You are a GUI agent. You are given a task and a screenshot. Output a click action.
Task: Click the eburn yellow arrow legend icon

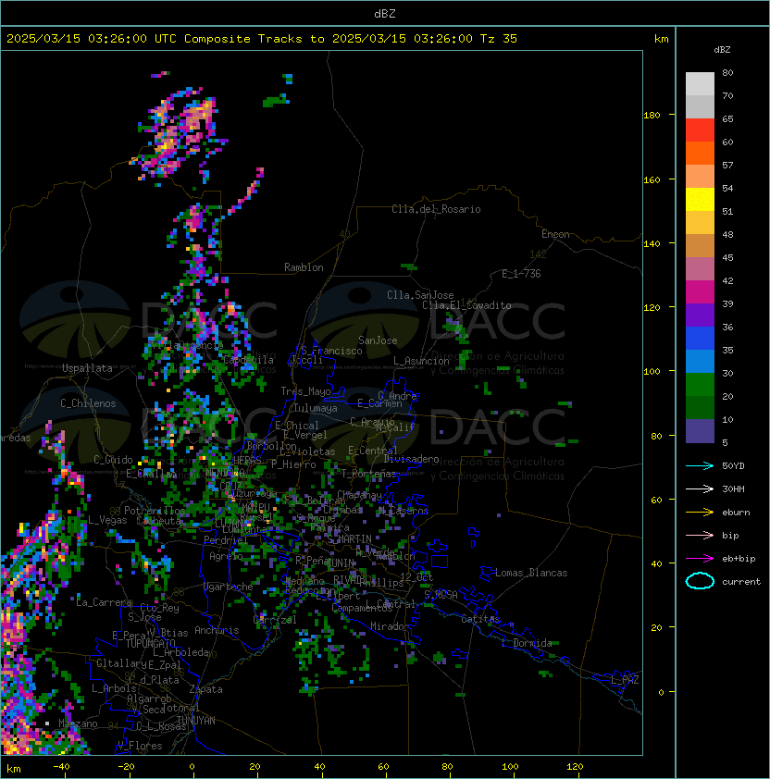pos(700,513)
